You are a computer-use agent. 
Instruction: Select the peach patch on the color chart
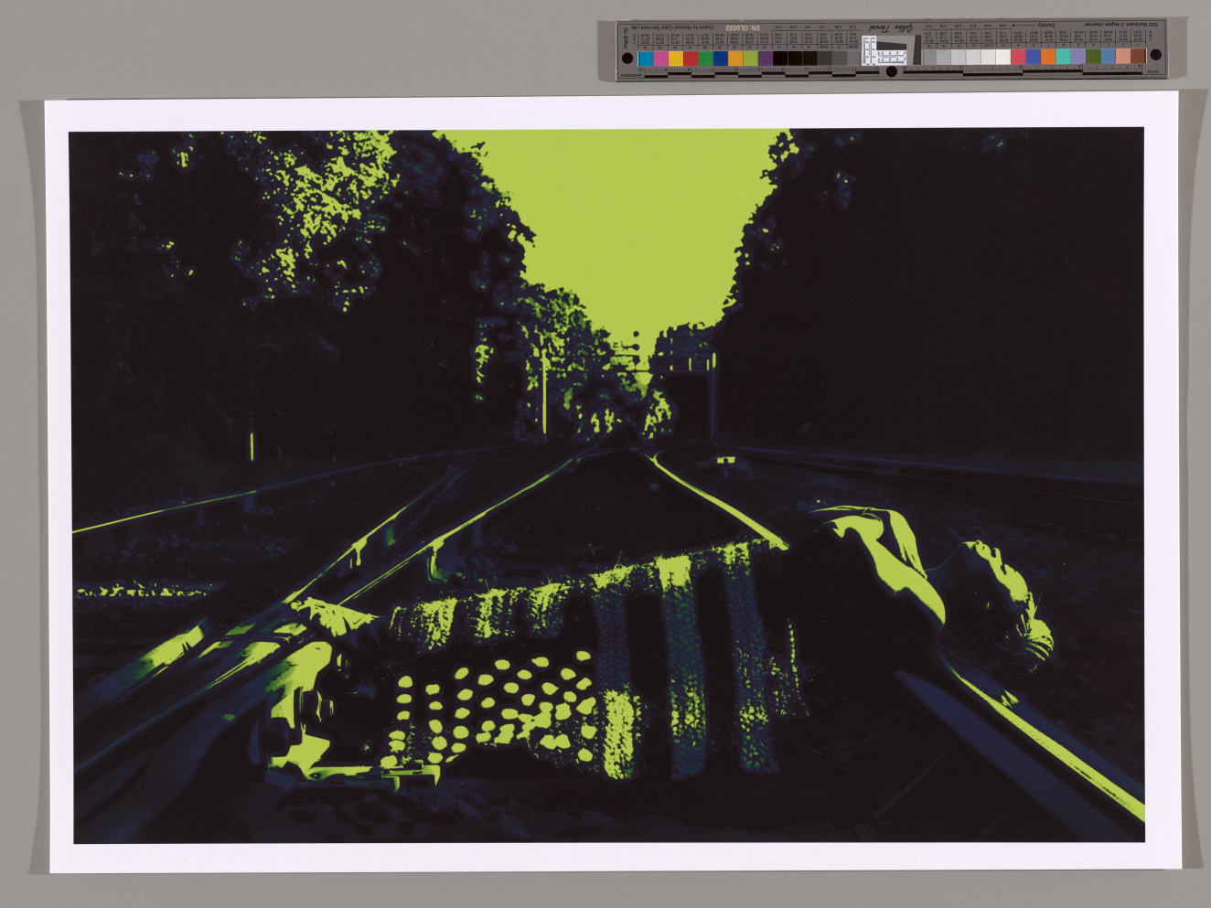1123,57
